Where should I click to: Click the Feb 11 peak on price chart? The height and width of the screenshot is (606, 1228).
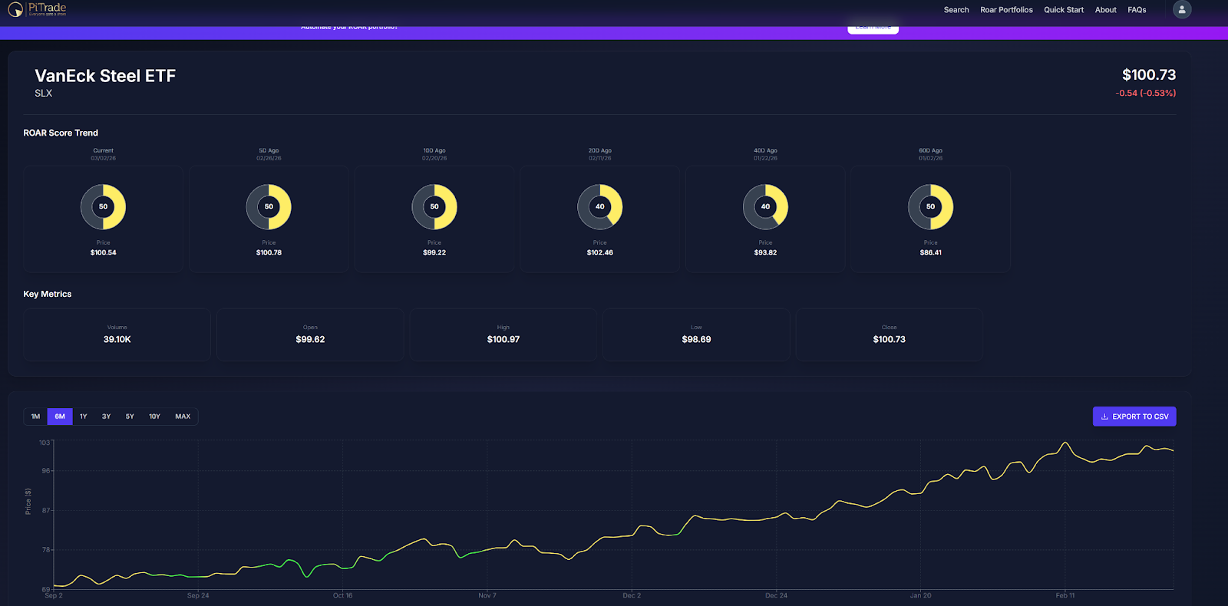click(x=1065, y=443)
